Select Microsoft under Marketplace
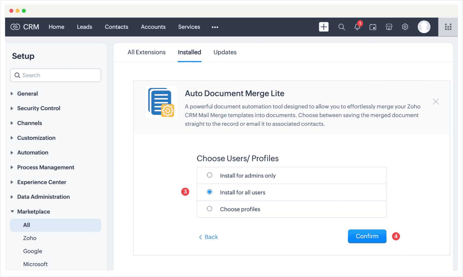Viewport: 463px width, 277px height. (x=35, y=264)
